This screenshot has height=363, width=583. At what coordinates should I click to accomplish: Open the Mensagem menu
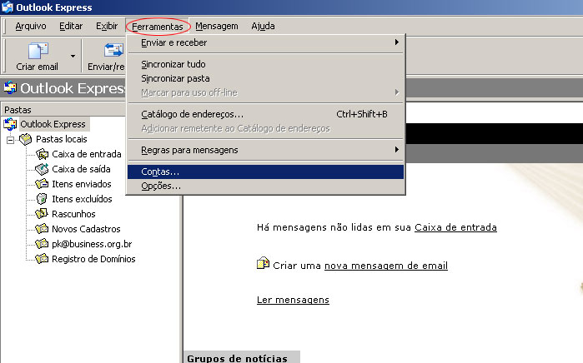click(216, 26)
